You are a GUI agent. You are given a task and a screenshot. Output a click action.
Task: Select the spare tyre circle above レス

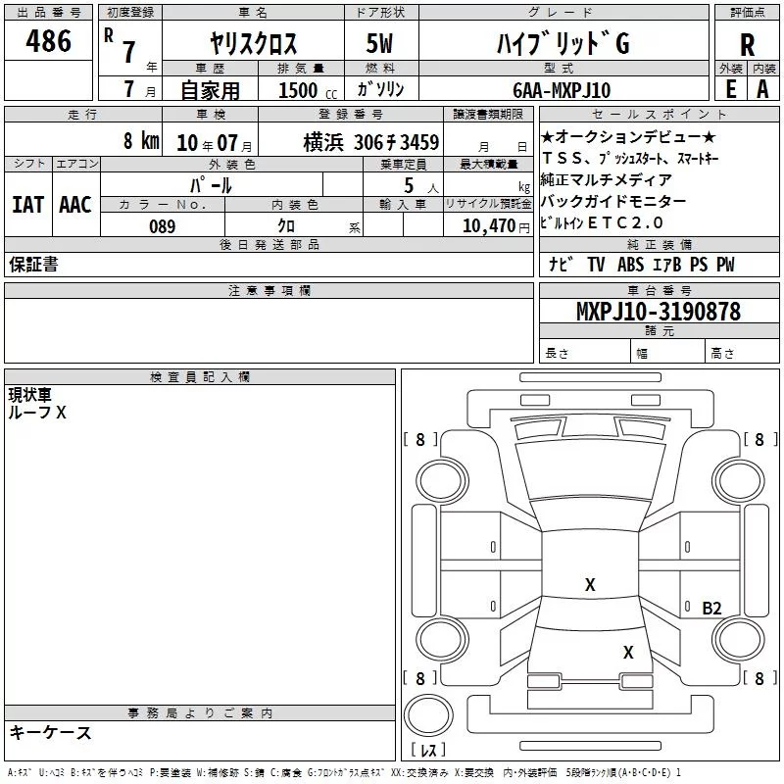click(428, 714)
